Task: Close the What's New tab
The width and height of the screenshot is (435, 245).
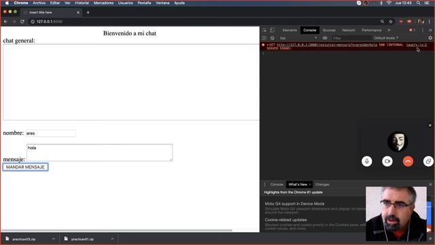Action: (310, 184)
